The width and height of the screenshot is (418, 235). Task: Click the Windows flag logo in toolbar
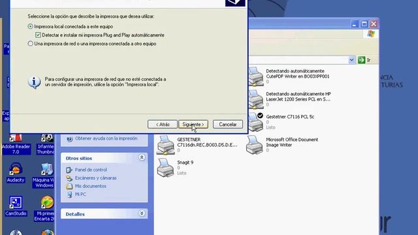[371, 34]
